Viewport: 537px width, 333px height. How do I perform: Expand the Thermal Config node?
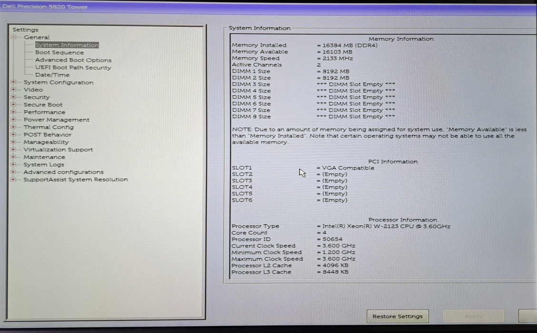pyautogui.click(x=13, y=127)
